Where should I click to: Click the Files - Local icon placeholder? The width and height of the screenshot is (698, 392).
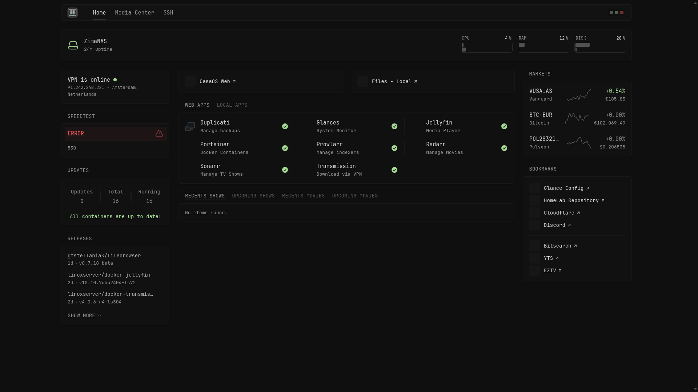pos(363,81)
